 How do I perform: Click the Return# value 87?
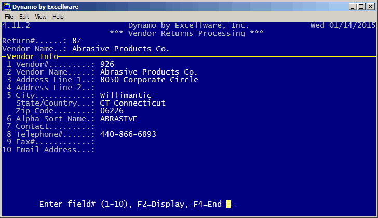(x=77, y=41)
